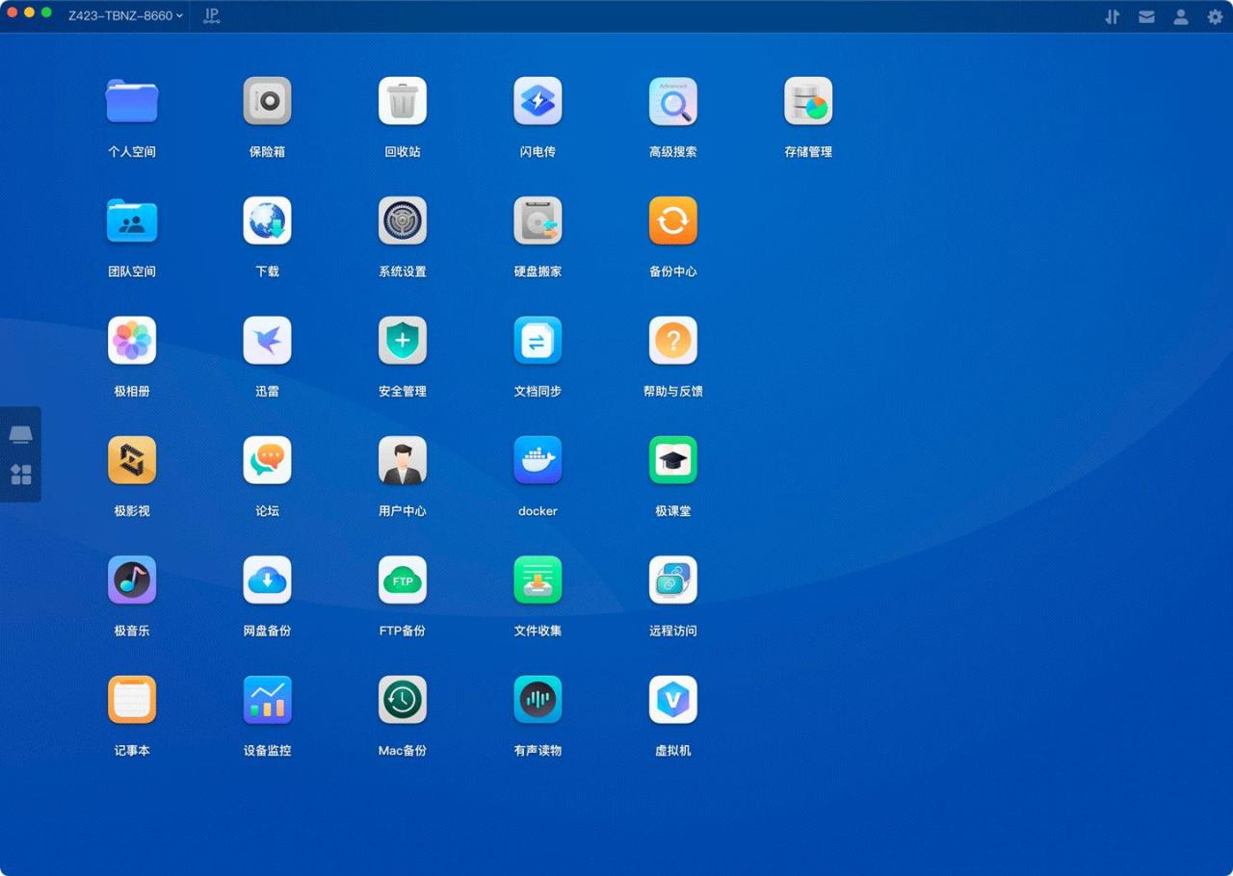Open the 记事本 notepad app
Viewport: 1233px width, 876px height.
click(132, 700)
